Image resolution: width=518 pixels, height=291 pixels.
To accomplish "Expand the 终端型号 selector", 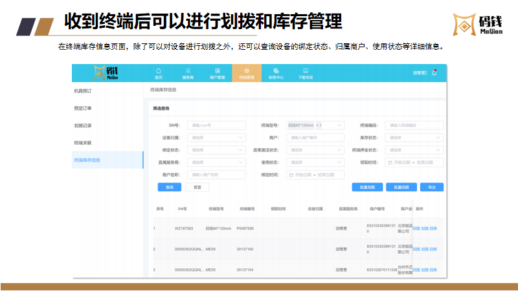I will coord(315,125).
